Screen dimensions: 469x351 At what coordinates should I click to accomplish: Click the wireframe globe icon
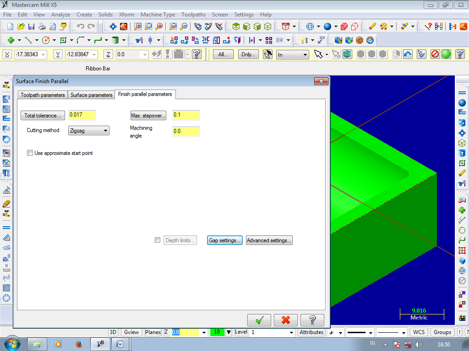click(x=310, y=27)
